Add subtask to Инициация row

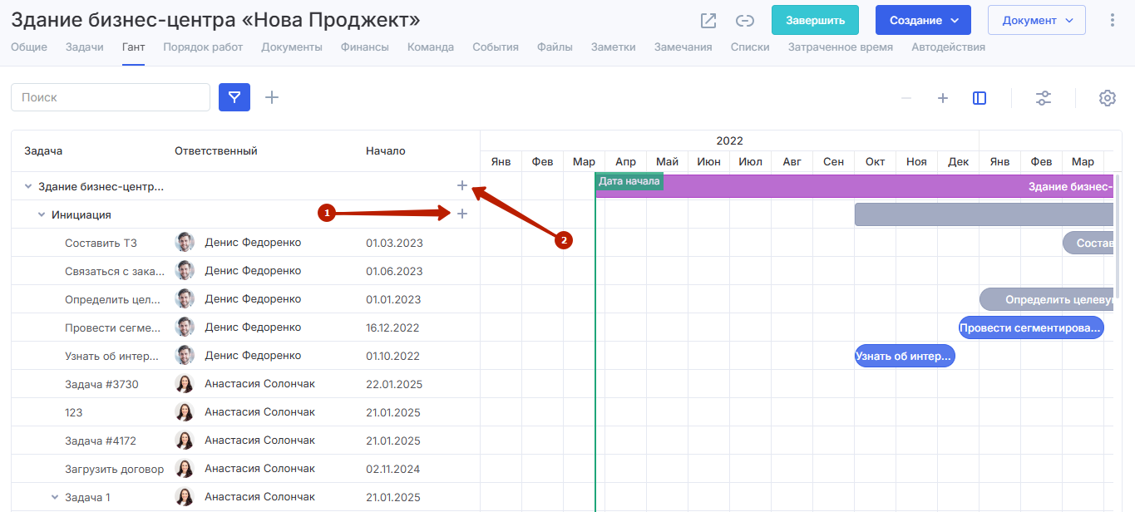tap(462, 214)
